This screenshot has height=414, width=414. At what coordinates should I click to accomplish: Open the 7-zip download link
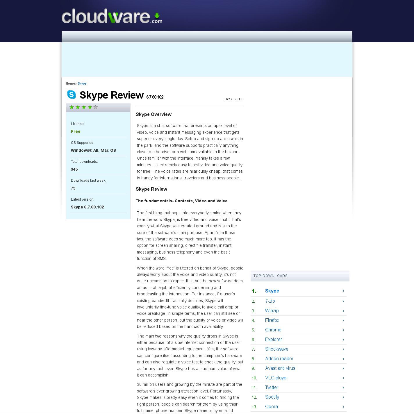[x=270, y=301]
